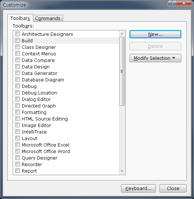Enable the Database Diagram checkbox

click(x=17, y=80)
